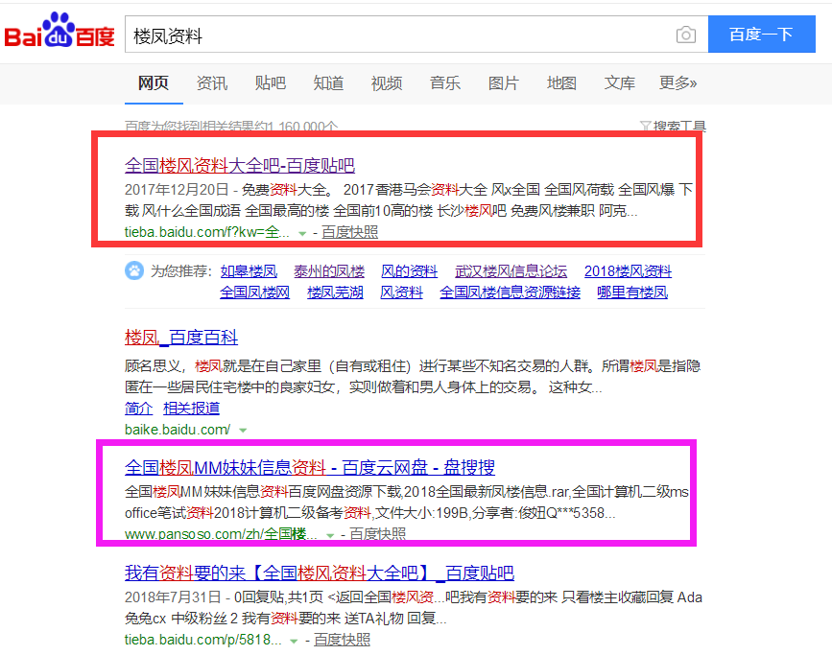Click suggested search 2018楼凤资料
The height and width of the screenshot is (655, 832).
tap(628, 271)
